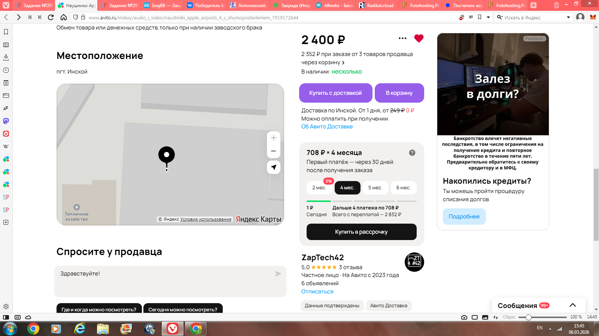Image resolution: width=599 pixels, height=336 pixels.
Task: Select the 2 мес. installment term
Action: (319, 188)
